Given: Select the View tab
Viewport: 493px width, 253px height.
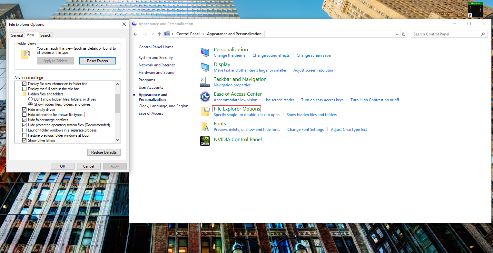Looking at the screenshot, I should (30, 35).
